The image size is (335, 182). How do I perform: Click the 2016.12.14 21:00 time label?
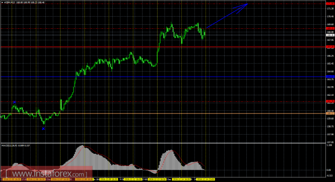(206, 179)
